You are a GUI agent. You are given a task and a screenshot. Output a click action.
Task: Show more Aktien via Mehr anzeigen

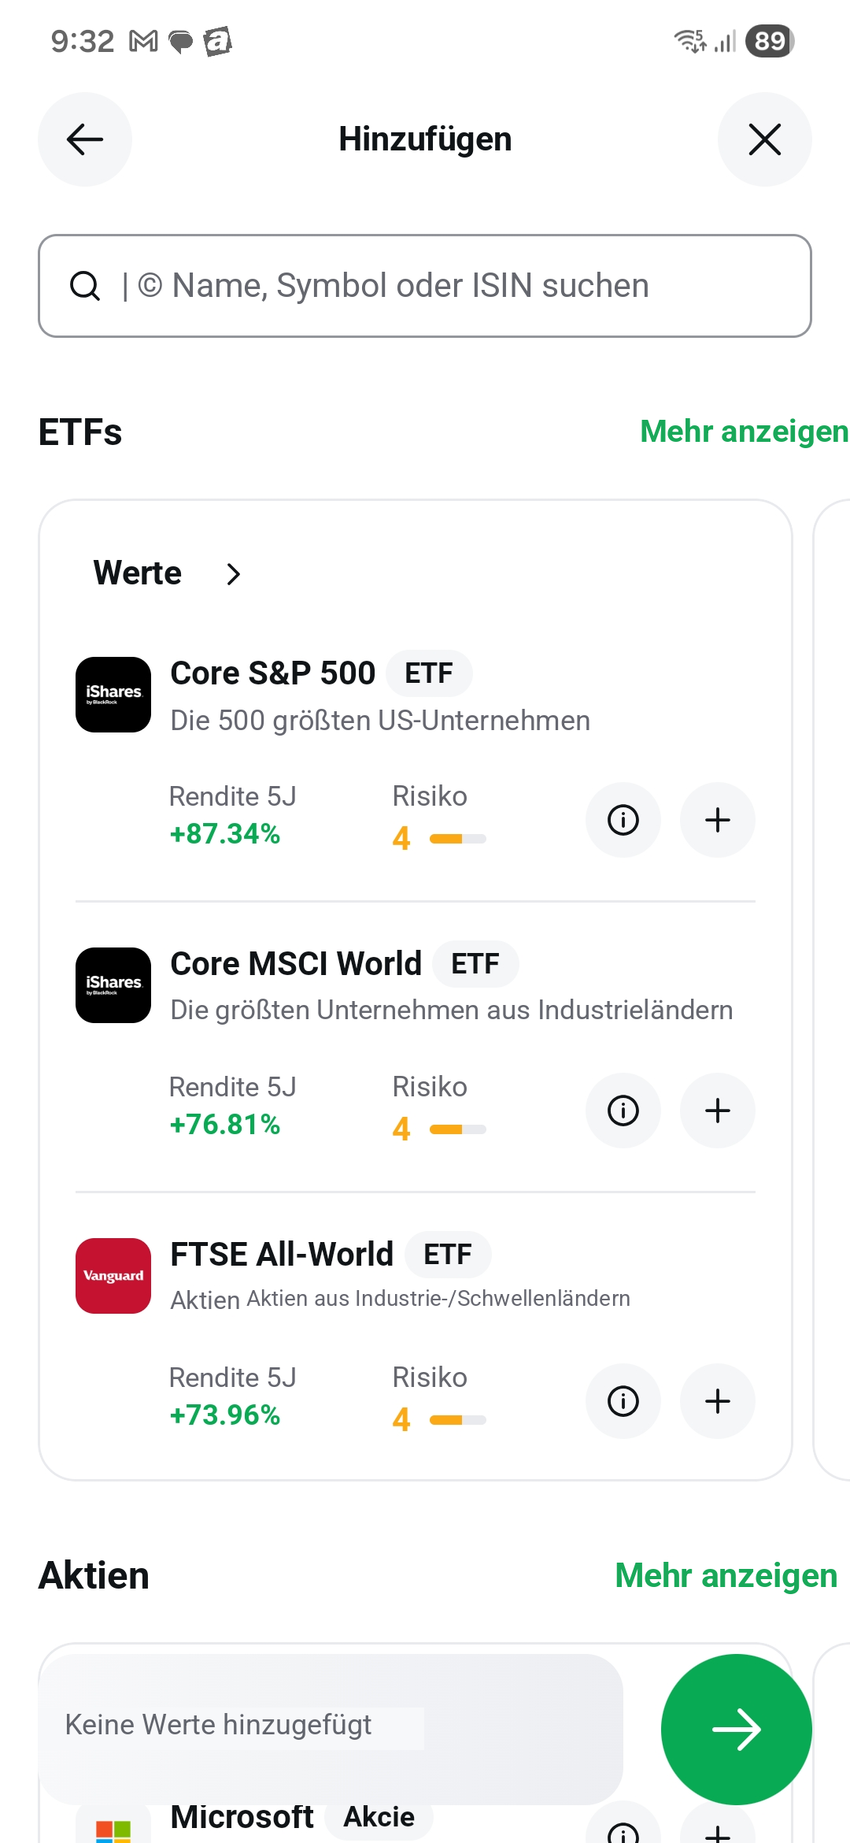coord(726,1576)
